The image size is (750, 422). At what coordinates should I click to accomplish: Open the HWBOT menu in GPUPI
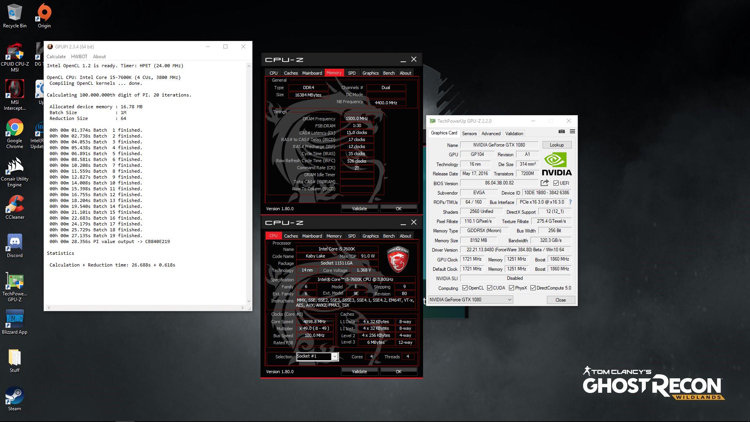click(x=79, y=57)
